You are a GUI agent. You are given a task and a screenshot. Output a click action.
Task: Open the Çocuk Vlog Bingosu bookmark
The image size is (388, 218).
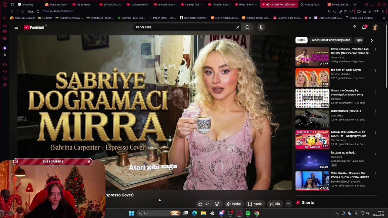pos(359,18)
